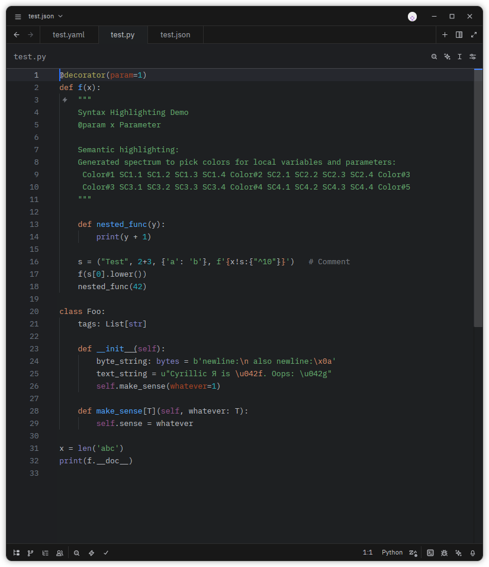
Task: Click the code action bolt on line 3
Action: (65, 100)
